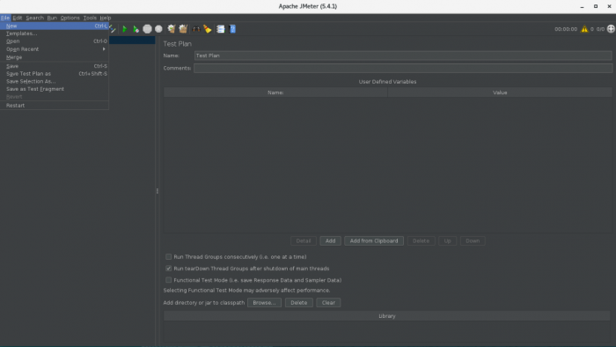The width and height of the screenshot is (616, 347).
Task: Click the yellow warning log triangle
Action: click(584, 29)
